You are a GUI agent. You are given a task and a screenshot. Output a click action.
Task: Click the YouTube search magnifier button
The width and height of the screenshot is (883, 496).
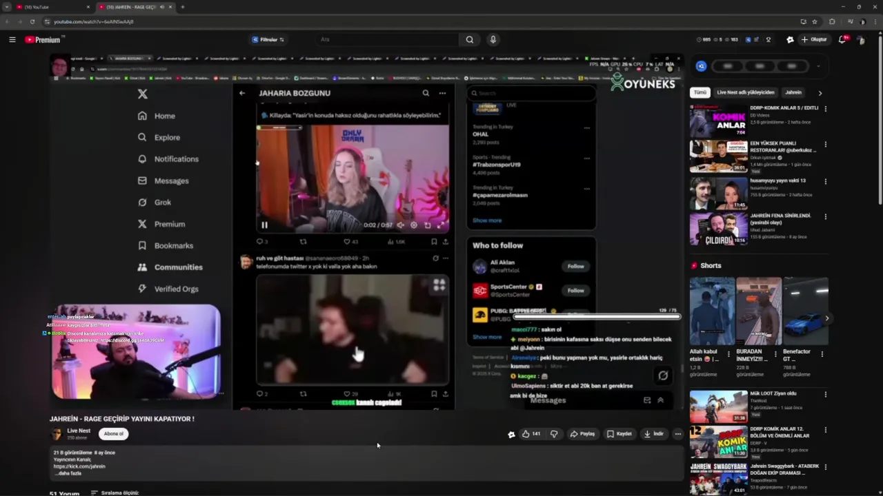pyautogui.click(x=470, y=39)
